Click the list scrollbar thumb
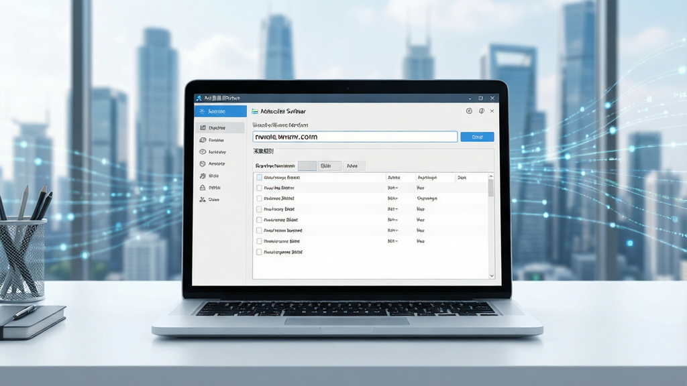 [490, 188]
